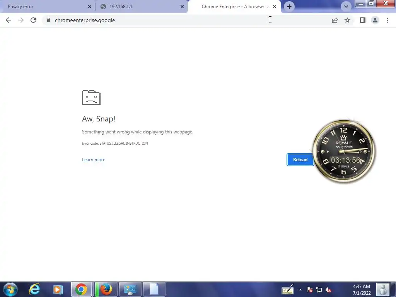The height and width of the screenshot is (297, 396).
Task: Minimize the Chrome window
Action: point(361,3)
